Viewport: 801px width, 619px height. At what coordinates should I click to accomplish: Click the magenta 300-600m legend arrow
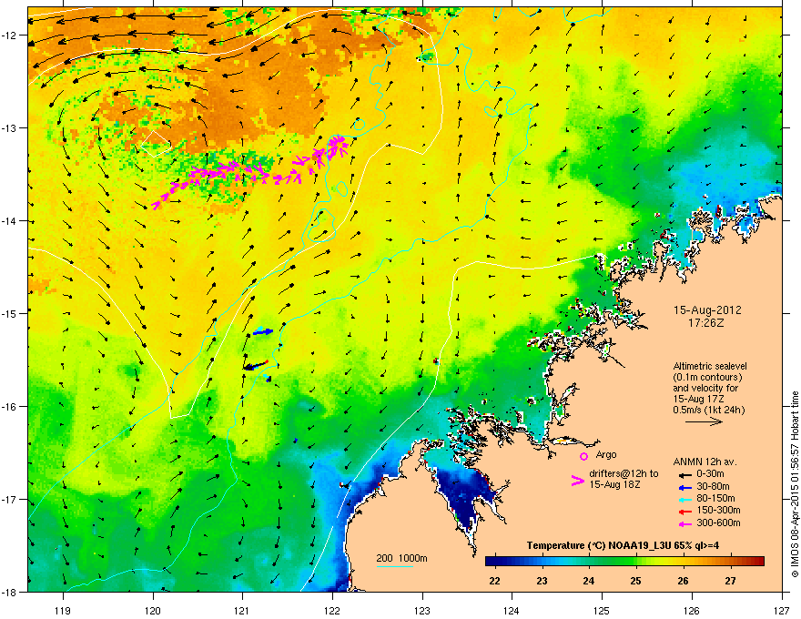click(684, 523)
